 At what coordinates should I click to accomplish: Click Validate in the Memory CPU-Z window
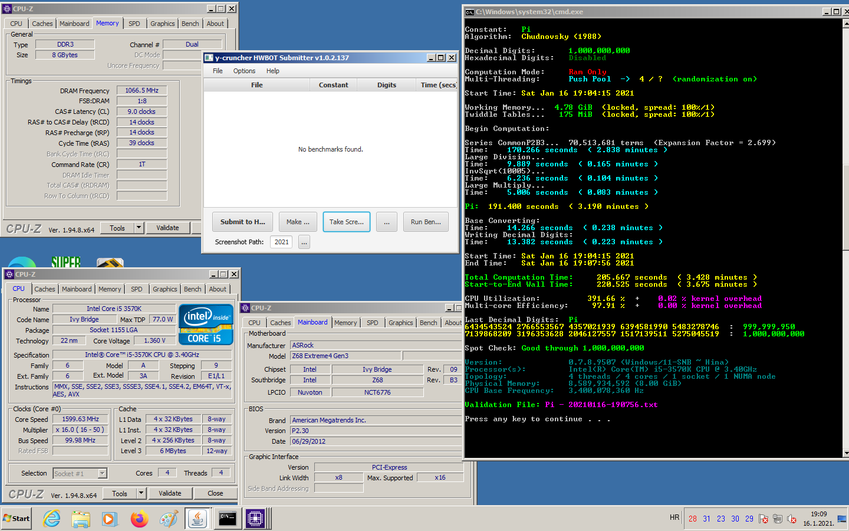tap(167, 228)
